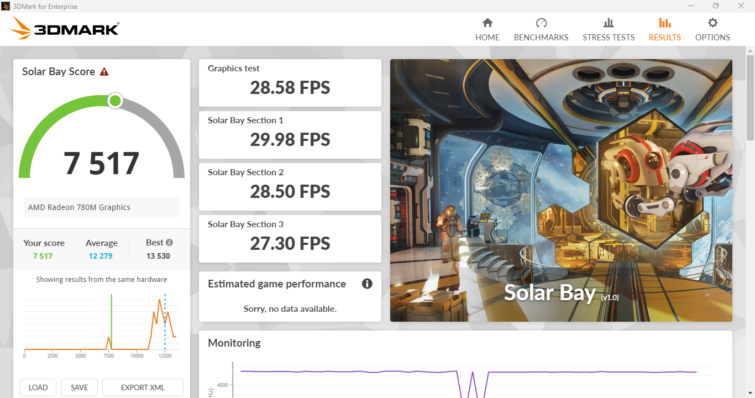Click the Graphics test 28.58 FPS card
This screenshot has height=398, width=755.
click(x=290, y=83)
